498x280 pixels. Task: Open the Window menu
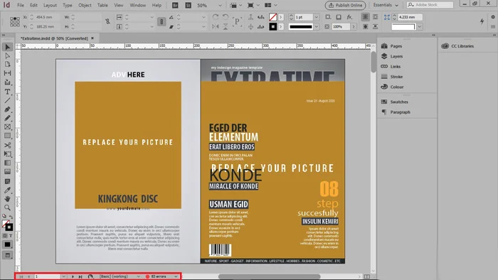click(x=138, y=5)
